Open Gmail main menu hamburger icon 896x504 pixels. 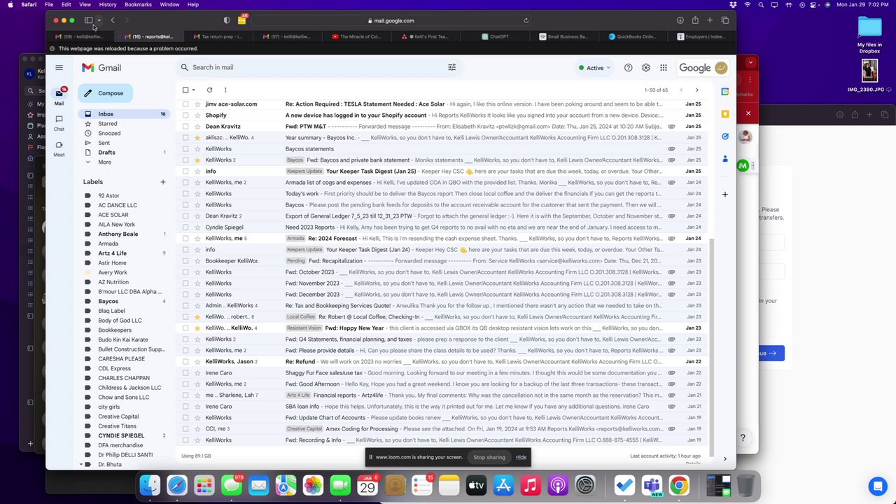(59, 67)
